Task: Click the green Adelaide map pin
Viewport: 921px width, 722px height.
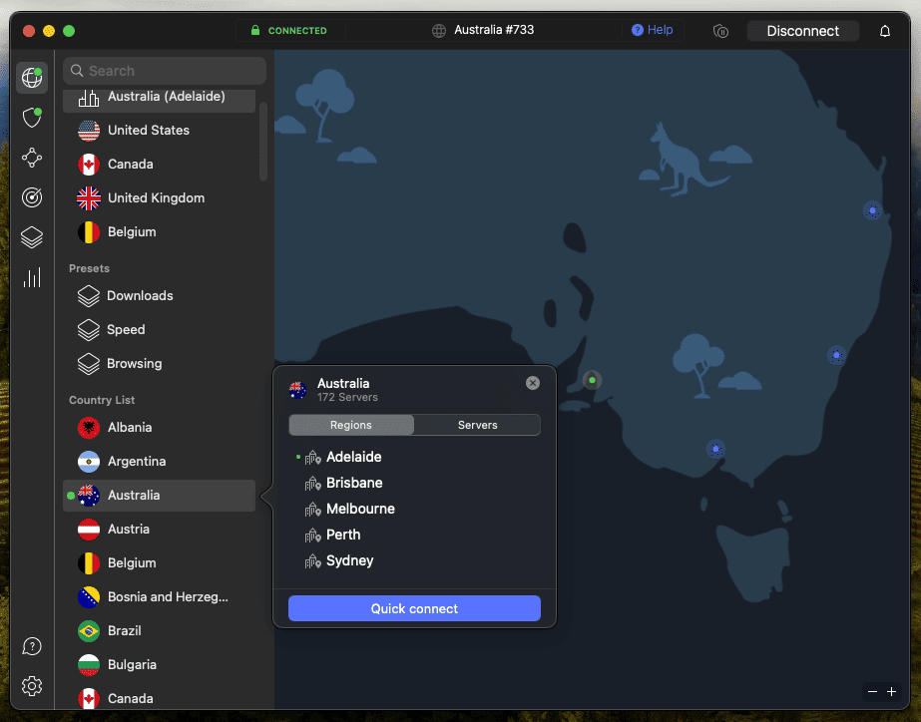Action: [x=592, y=380]
